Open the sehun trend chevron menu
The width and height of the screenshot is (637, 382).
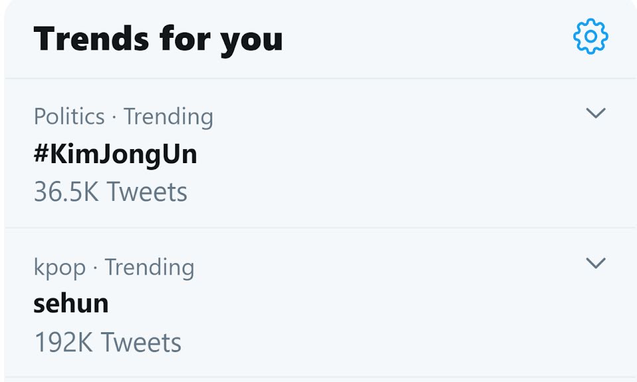click(x=596, y=263)
